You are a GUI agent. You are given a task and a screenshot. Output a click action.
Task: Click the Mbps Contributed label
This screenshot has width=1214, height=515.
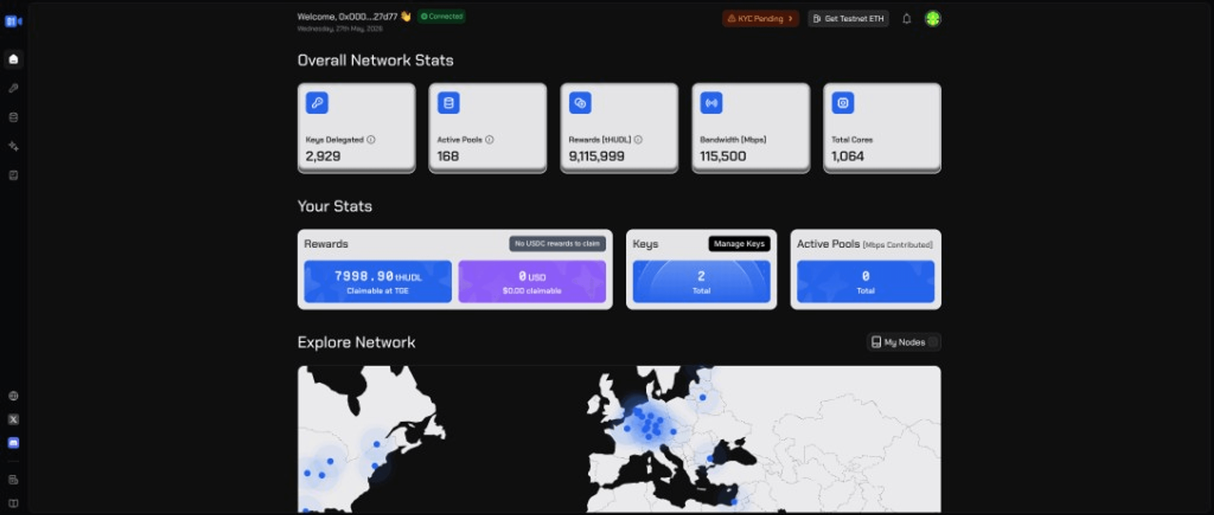(897, 245)
